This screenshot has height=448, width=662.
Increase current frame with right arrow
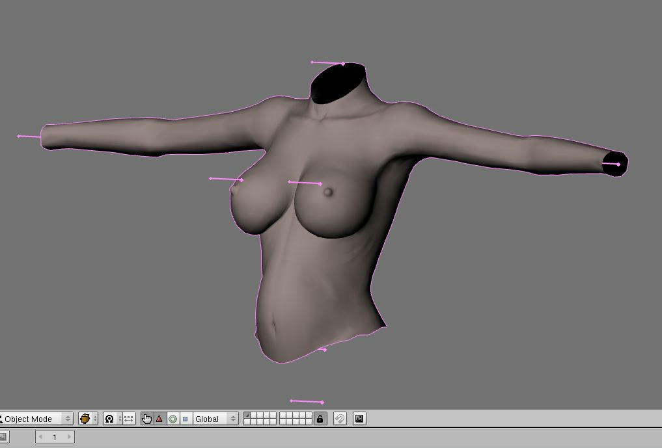[69, 437]
